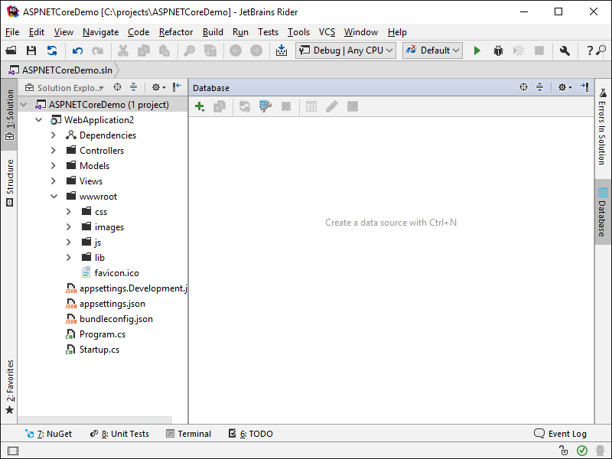Open the Event Log

(x=560, y=434)
